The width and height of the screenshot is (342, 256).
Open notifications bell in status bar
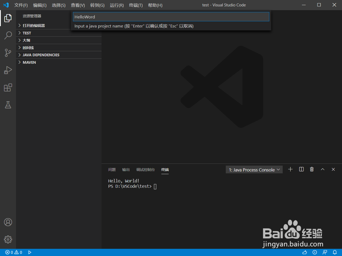tap(335, 252)
